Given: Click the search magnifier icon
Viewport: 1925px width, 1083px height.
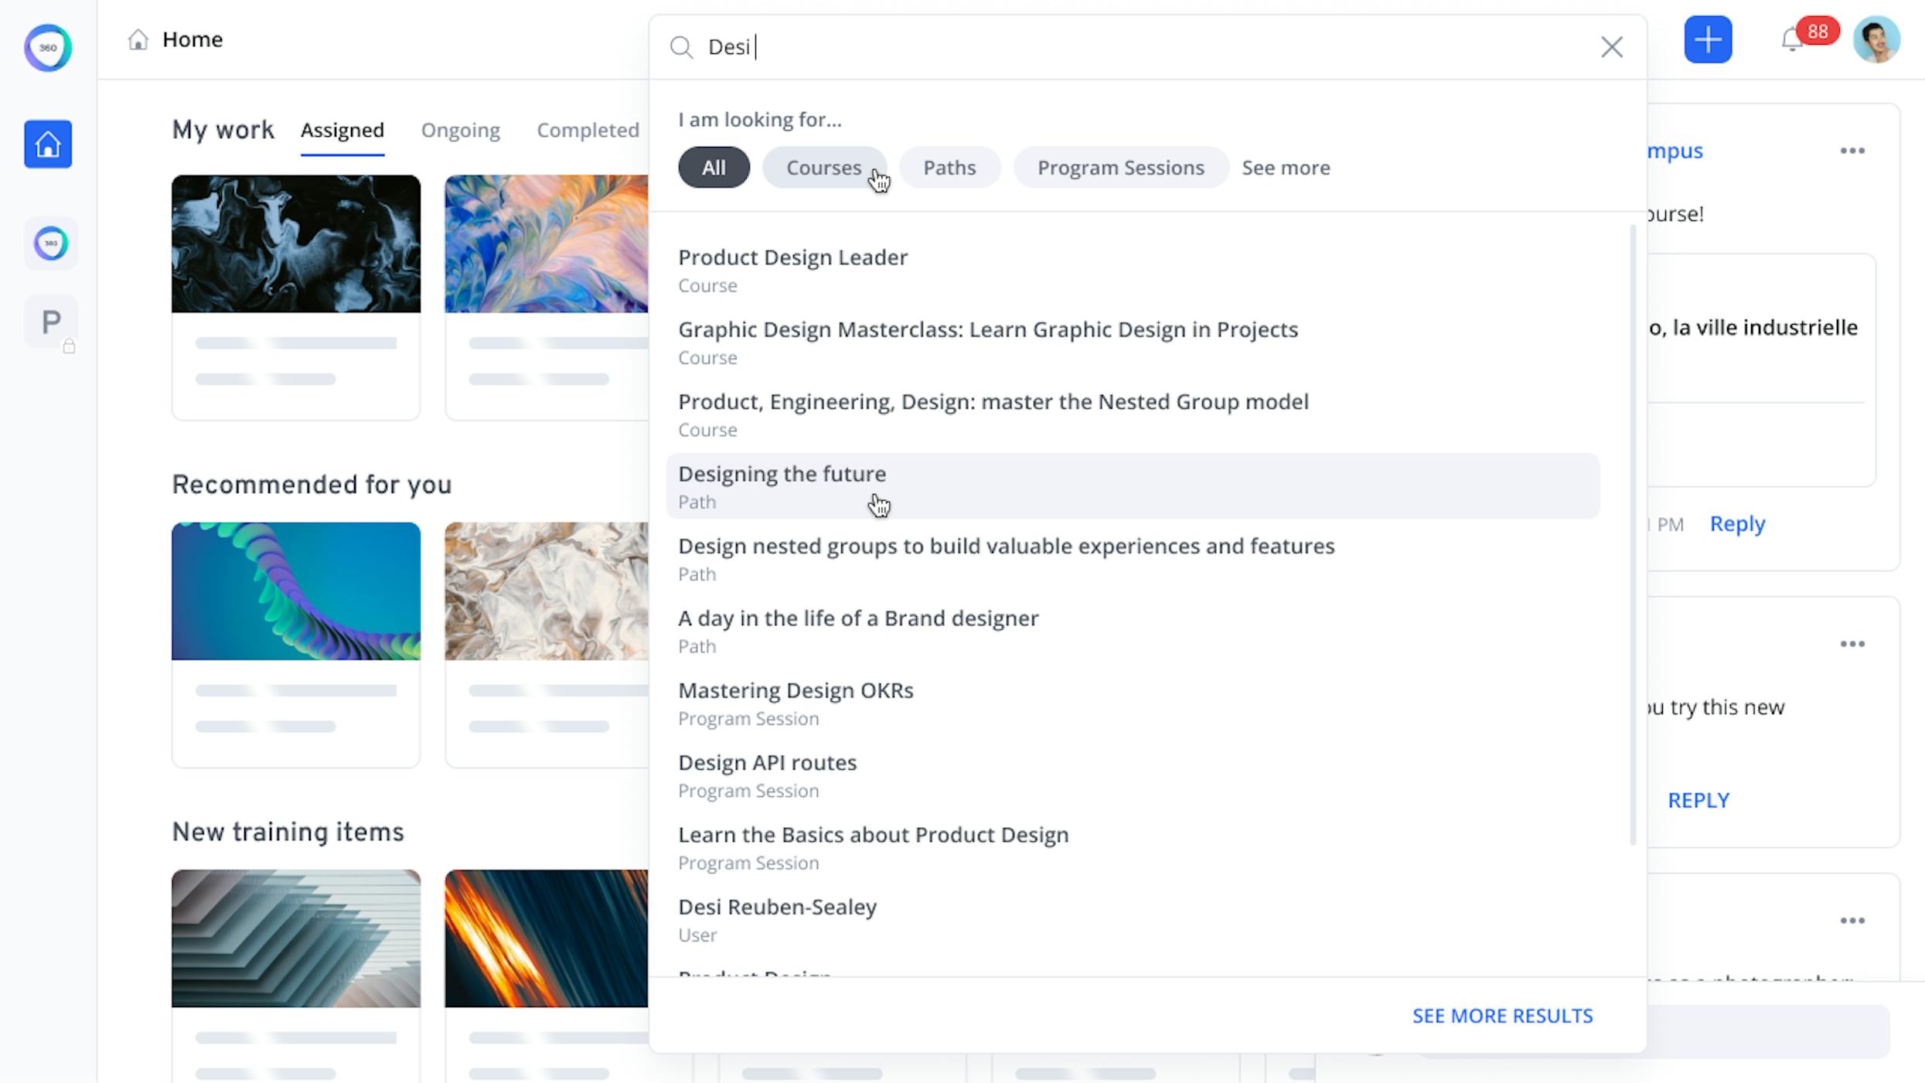Looking at the screenshot, I should (x=681, y=47).
